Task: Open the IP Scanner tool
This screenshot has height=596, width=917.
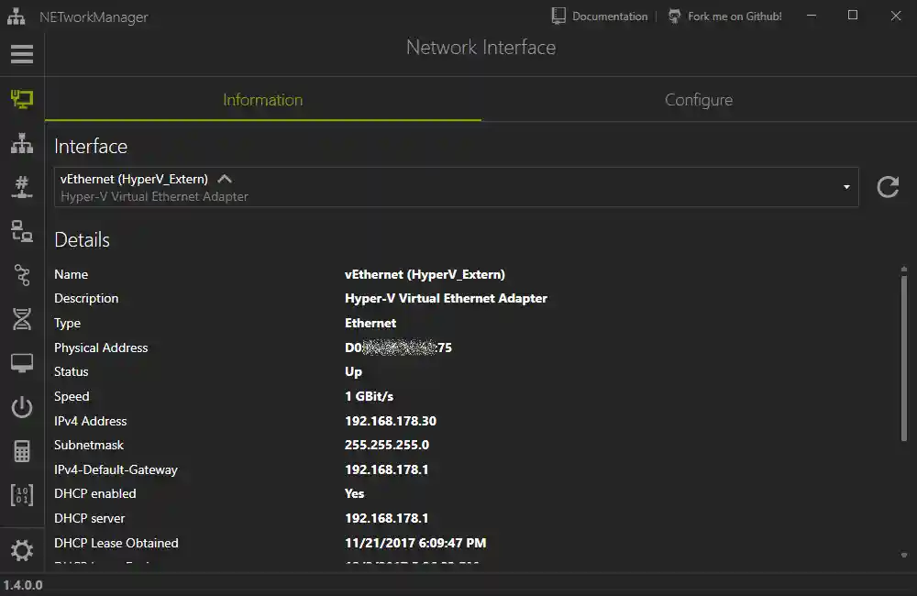Action: pyautogui.click(x=21, y=143)
